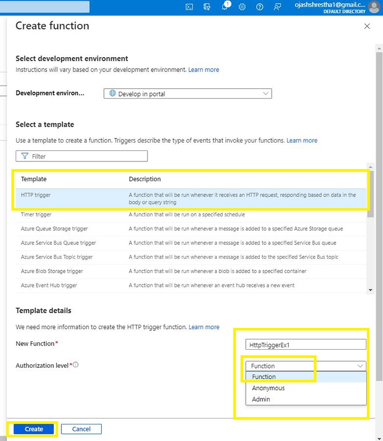383x441 pixels.
Task: Open the portal Settings gear
Action: (x=242, y=7)
